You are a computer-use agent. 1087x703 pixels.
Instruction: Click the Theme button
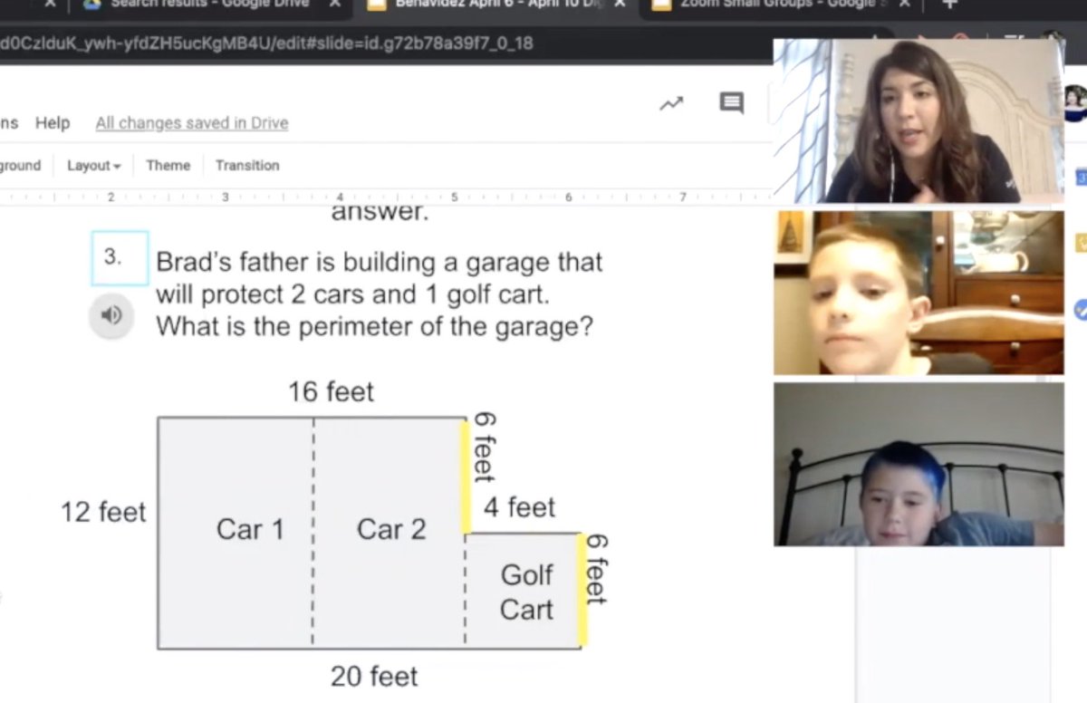[168, 166]
